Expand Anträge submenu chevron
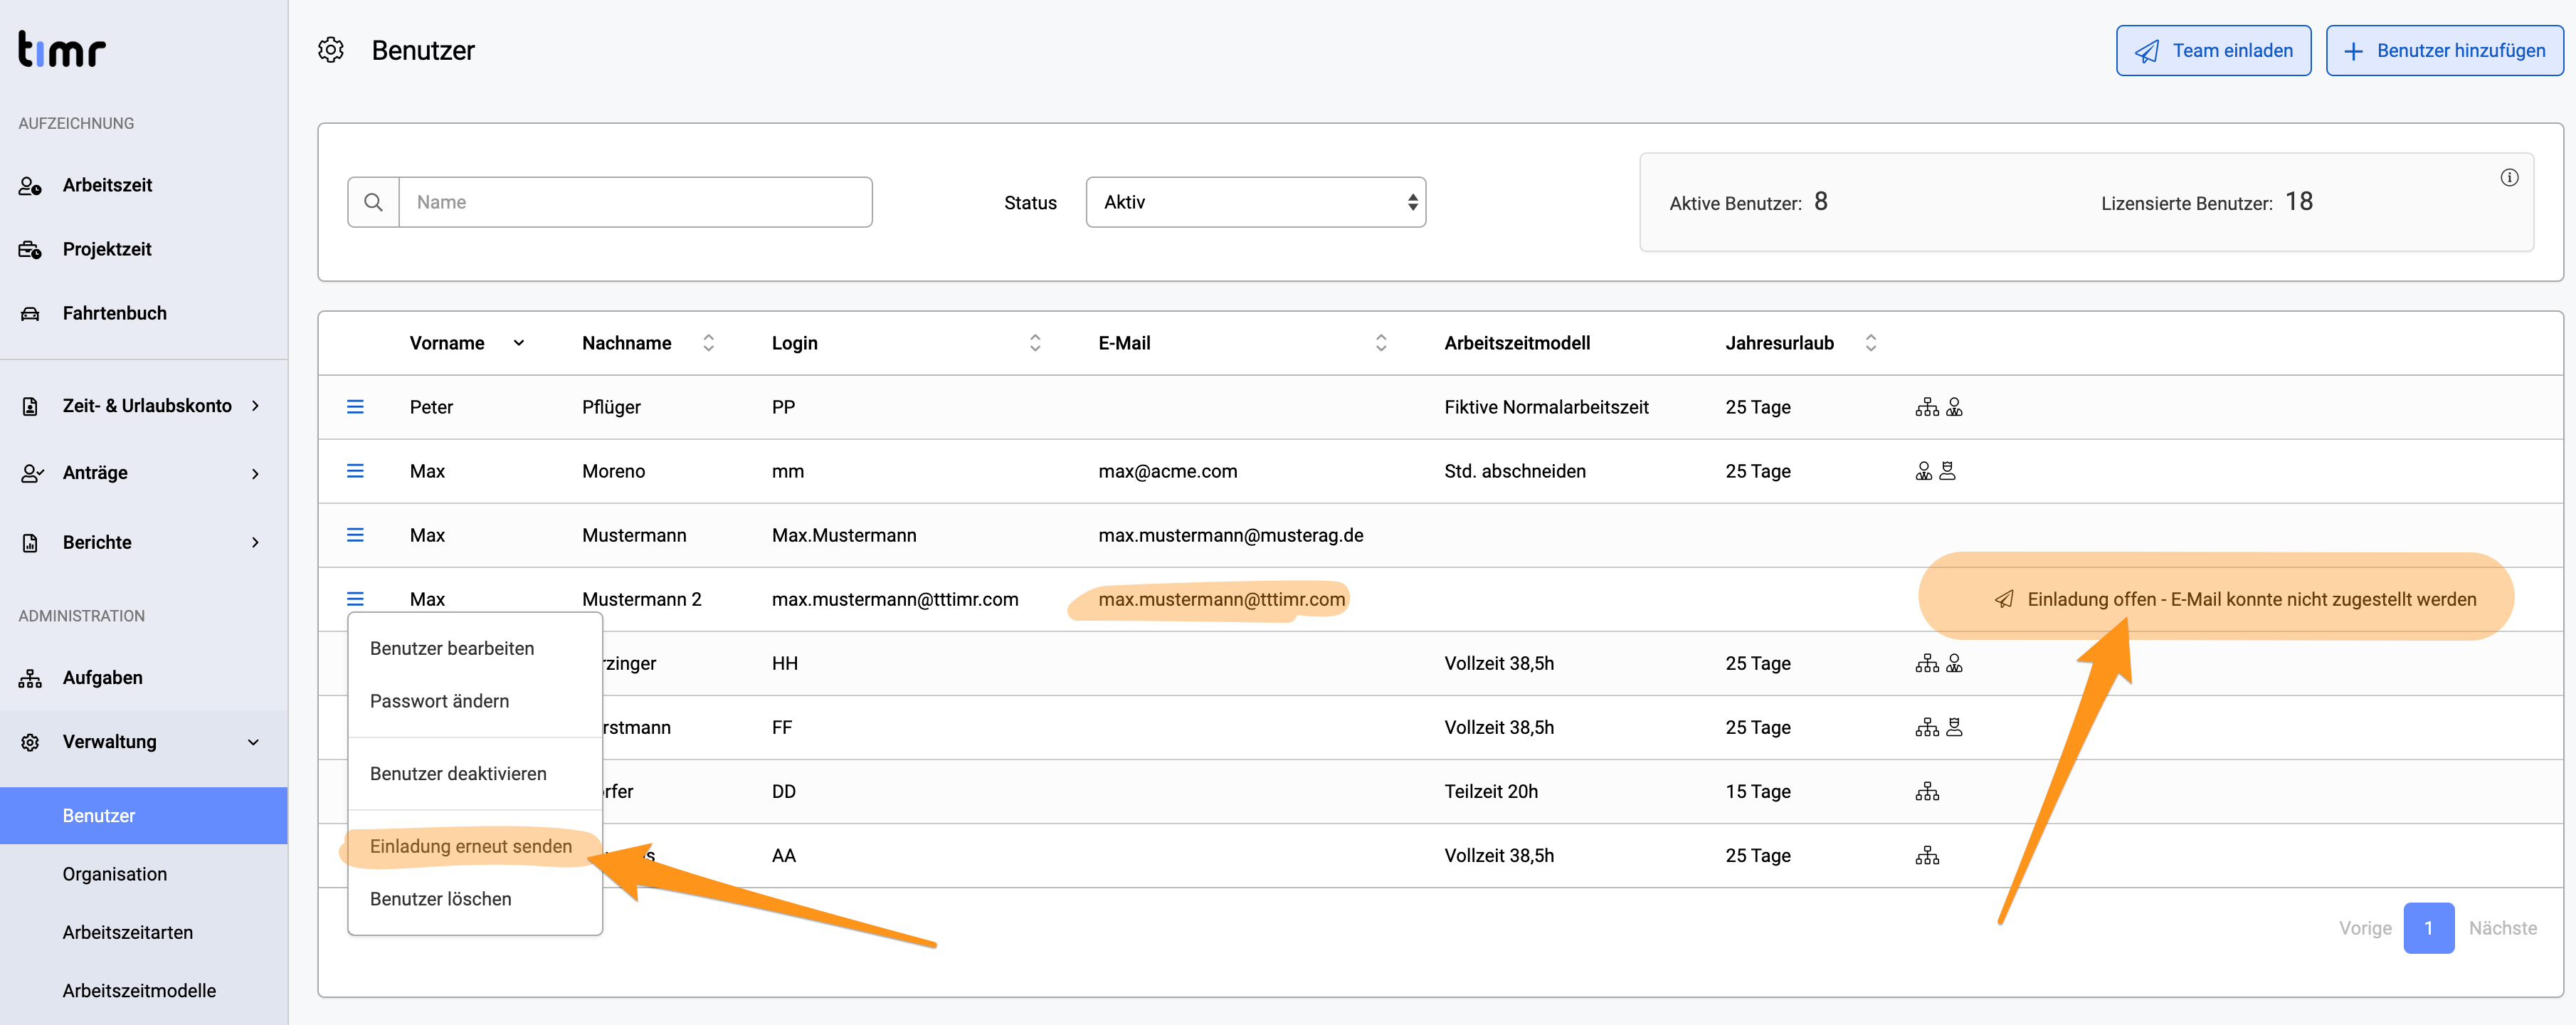Screen dimensions: 2576x1025 point(255,473)
